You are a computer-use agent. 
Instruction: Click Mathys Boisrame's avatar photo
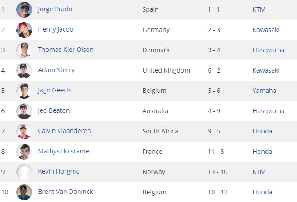pos(24,151)
